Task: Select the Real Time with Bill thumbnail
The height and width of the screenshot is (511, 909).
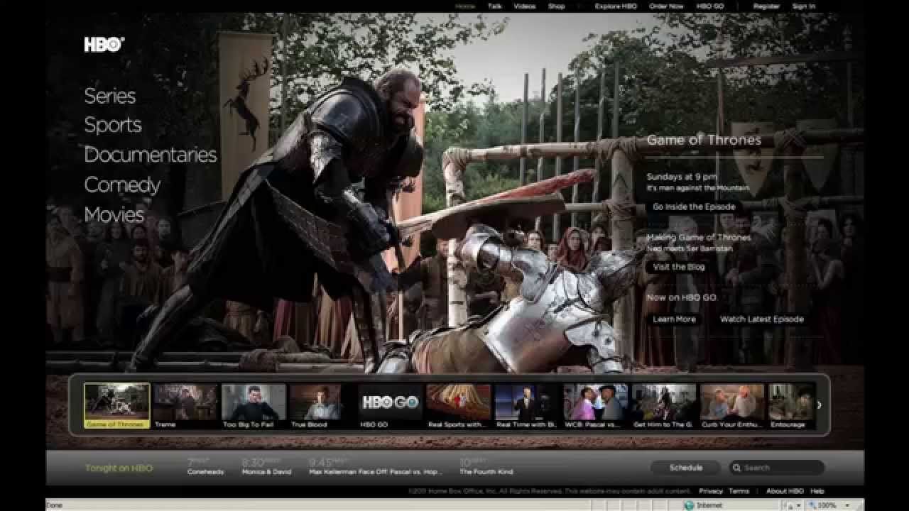Action: click(x=527, y=406)
